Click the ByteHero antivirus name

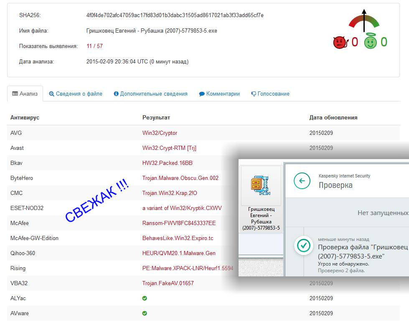(x=22, y=178)
